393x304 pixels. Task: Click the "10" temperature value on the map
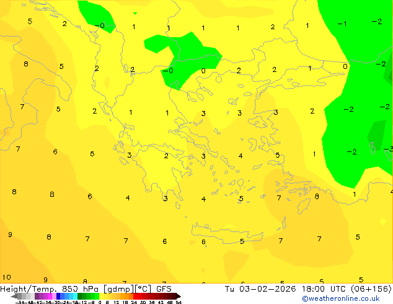(x=7, y=277)
